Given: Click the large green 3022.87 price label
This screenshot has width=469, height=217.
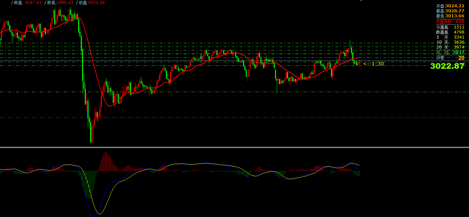Looking at the screenshot, I should click(x=447, y=66).
